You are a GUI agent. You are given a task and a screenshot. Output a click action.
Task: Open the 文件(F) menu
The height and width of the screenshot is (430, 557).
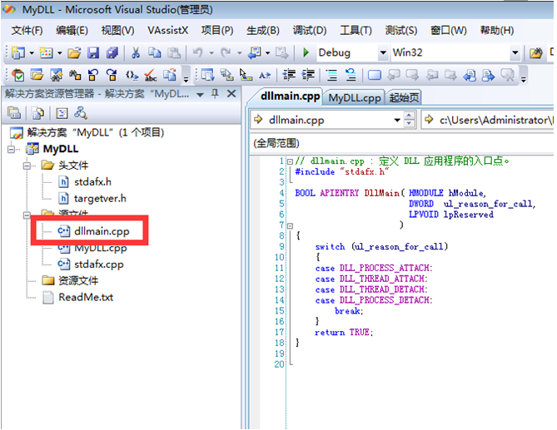(x=27, y=31)
